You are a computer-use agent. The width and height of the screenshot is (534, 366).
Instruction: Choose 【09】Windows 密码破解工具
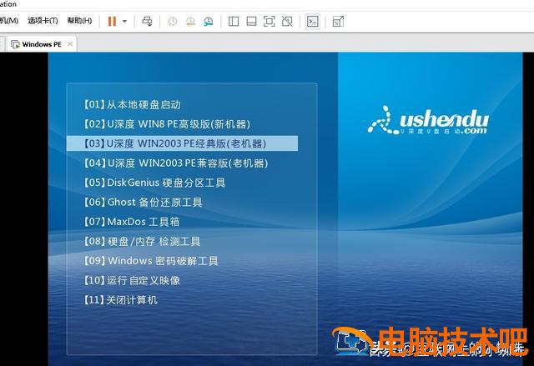[x=151, y=261]
